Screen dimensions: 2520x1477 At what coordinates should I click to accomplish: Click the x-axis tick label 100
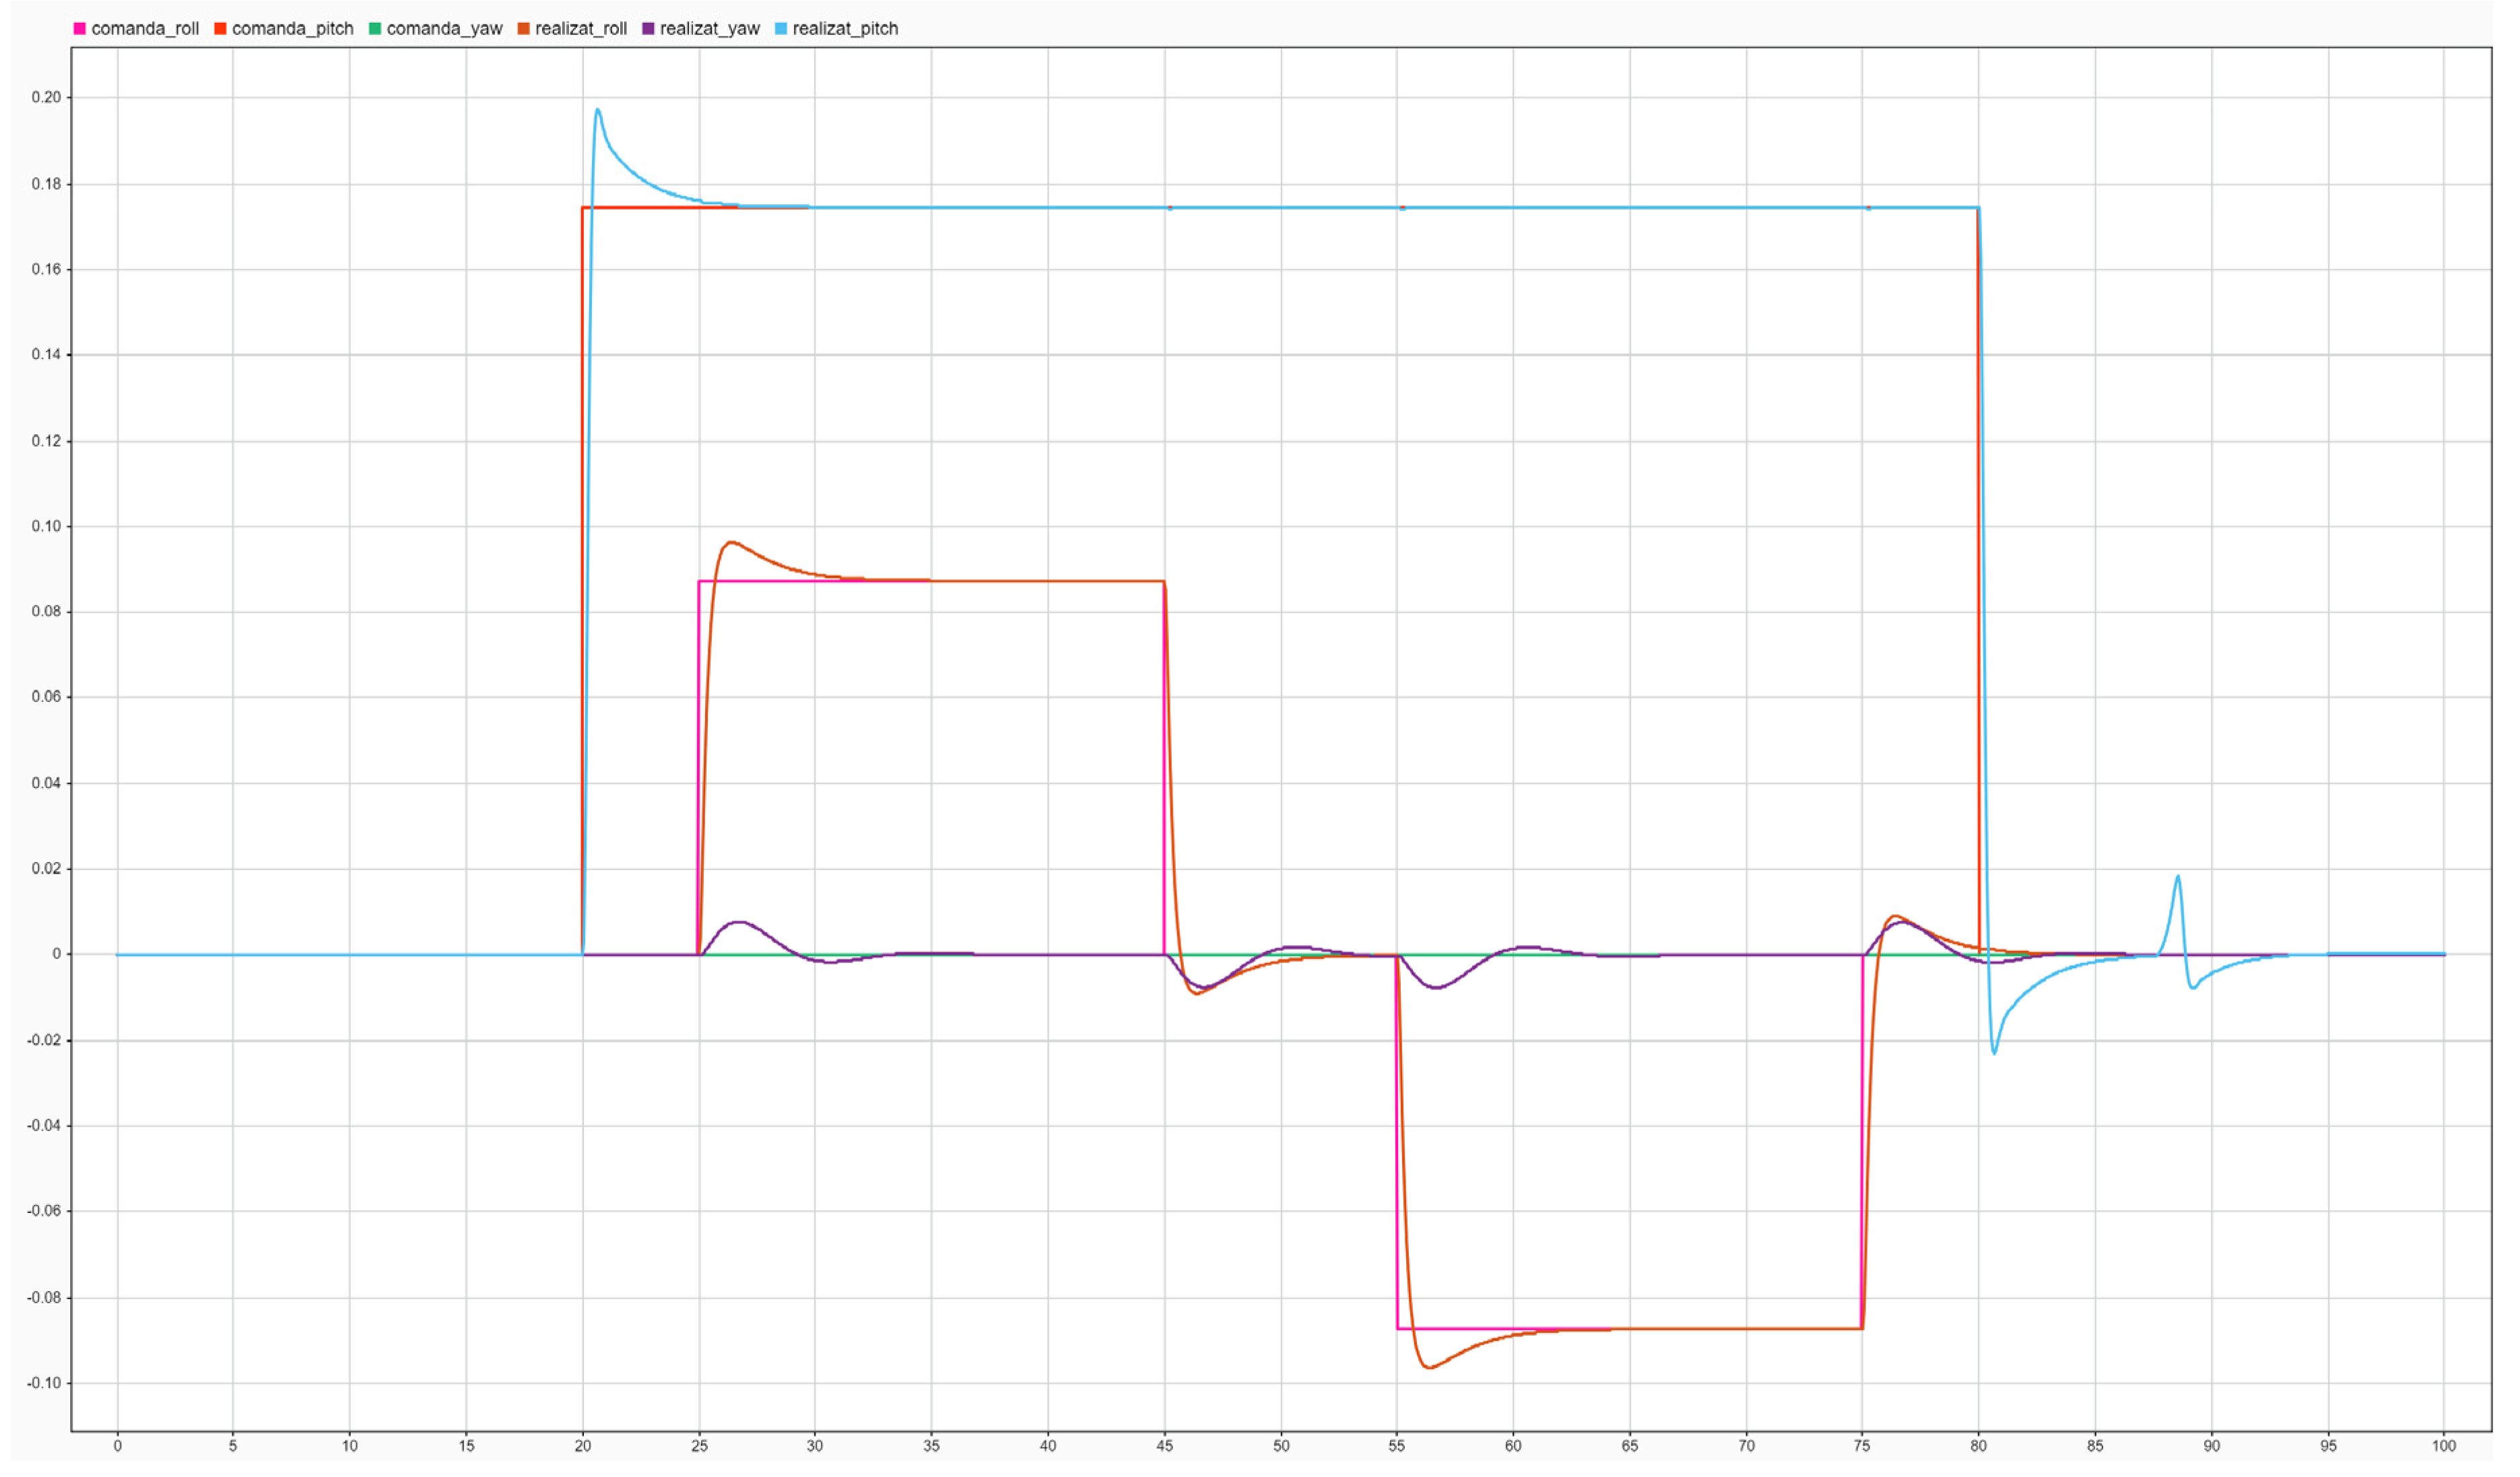click(x=2443, y=1446)
